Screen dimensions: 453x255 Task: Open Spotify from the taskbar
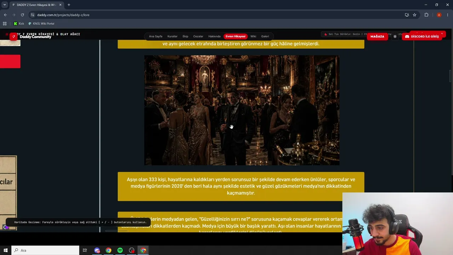120,250
